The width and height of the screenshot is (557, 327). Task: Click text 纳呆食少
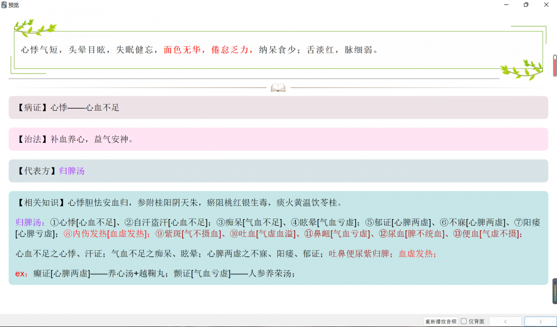click(x=277, y=50)
